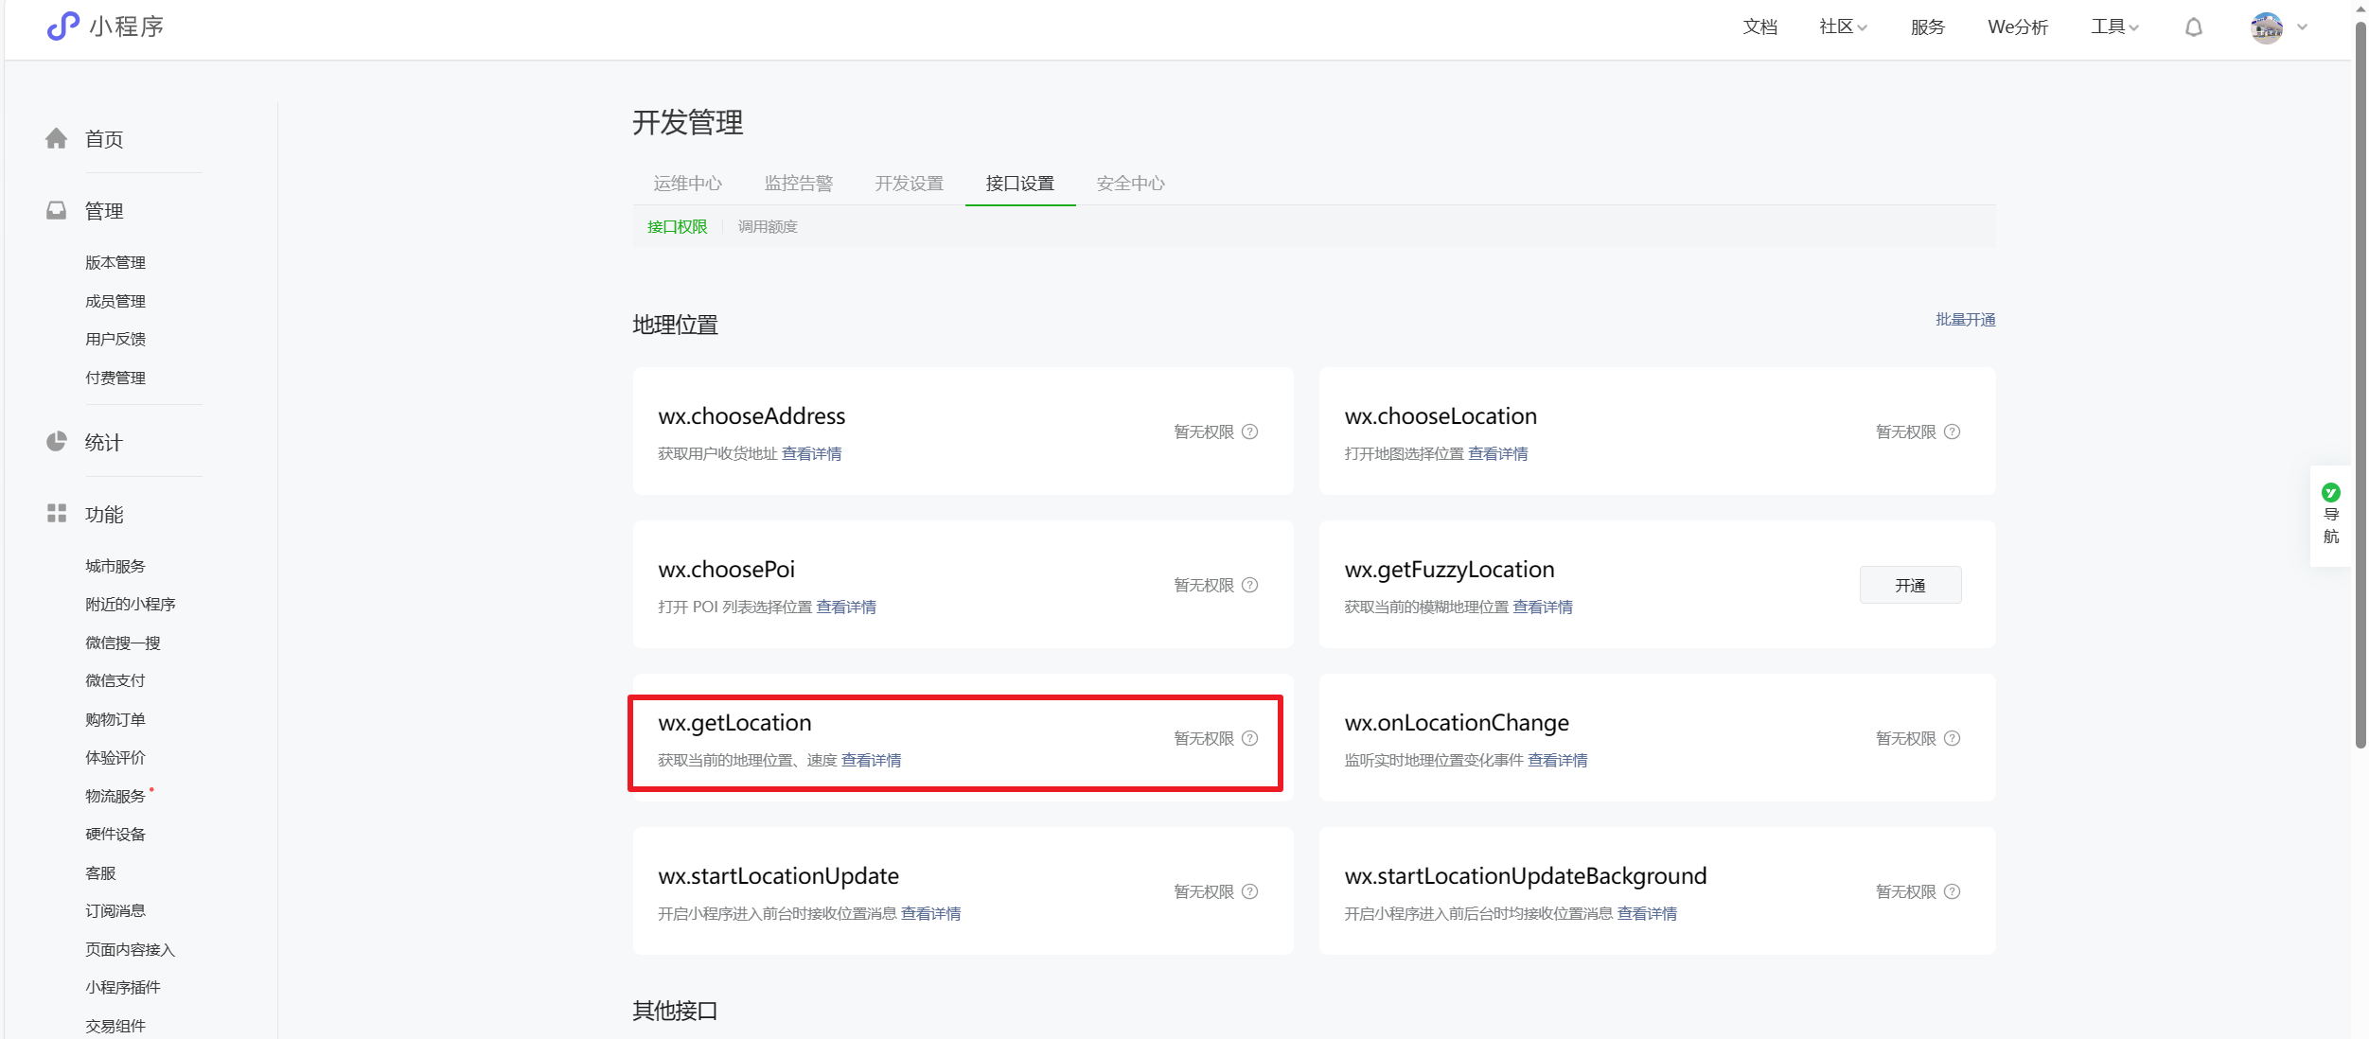The height and width of the screenshot is (1039, 2369).
Task: Click help icon beside wx.chooseAddress permission
Action: 1249,431
